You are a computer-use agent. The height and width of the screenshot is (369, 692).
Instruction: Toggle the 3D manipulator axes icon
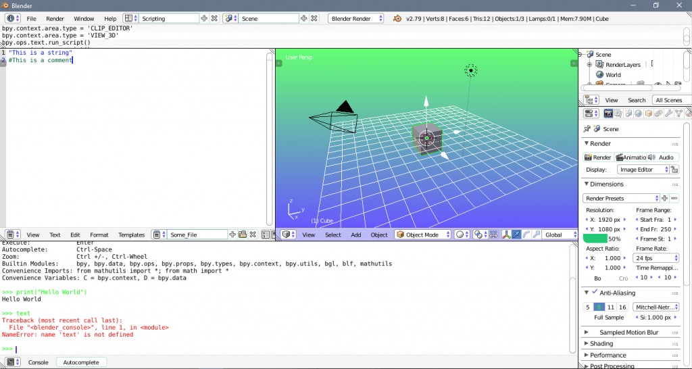505,235
